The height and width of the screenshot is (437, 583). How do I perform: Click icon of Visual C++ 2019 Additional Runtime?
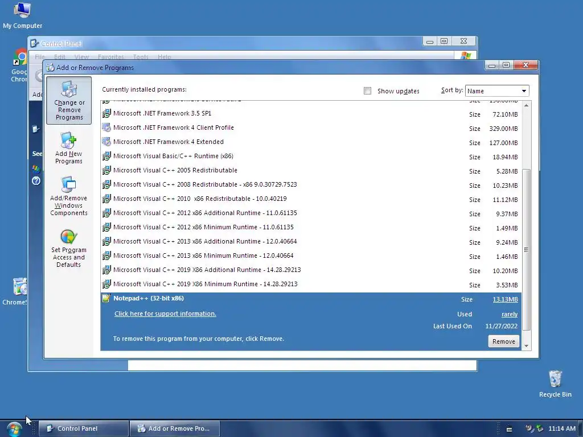(x=106, y=270)
